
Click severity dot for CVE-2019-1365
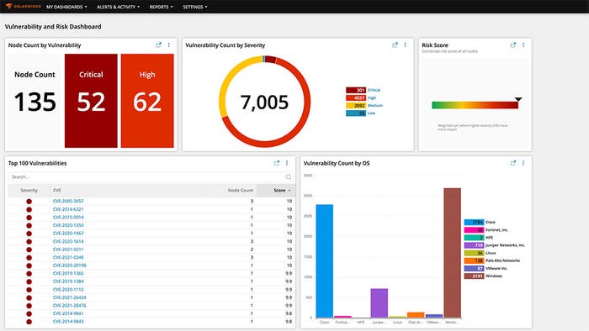pos(29,274)
